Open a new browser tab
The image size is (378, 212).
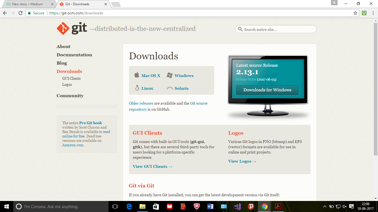coord(116,4)
